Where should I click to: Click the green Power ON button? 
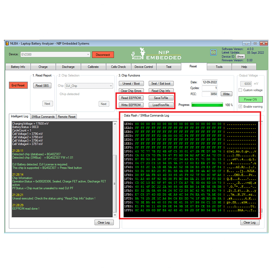pos(250,100)
